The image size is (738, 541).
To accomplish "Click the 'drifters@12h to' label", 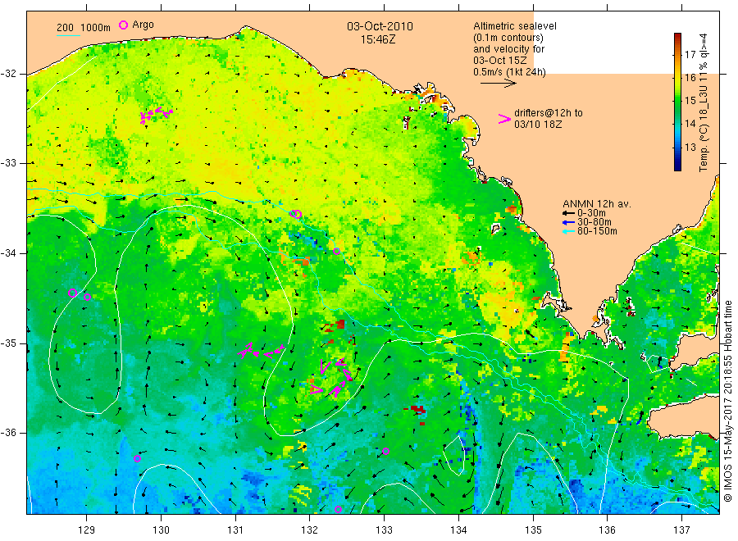I will click(549, 113).
